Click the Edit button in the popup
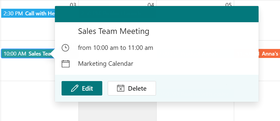280x121 pixels. 82,88
